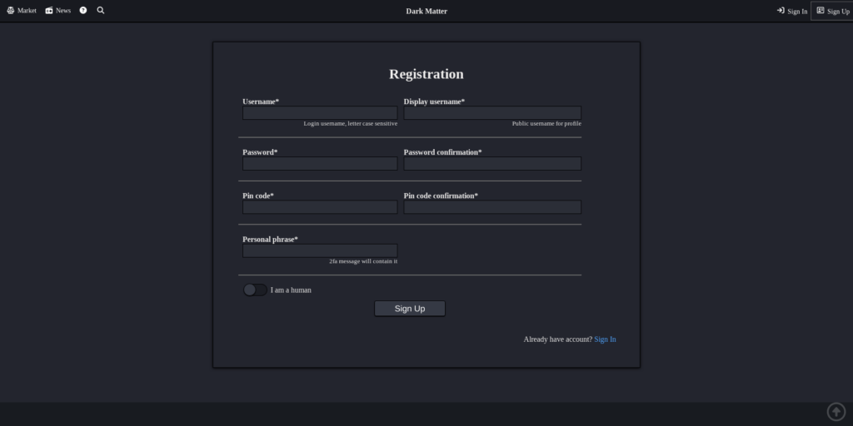Open the Market page from top bar

(22, 10)
